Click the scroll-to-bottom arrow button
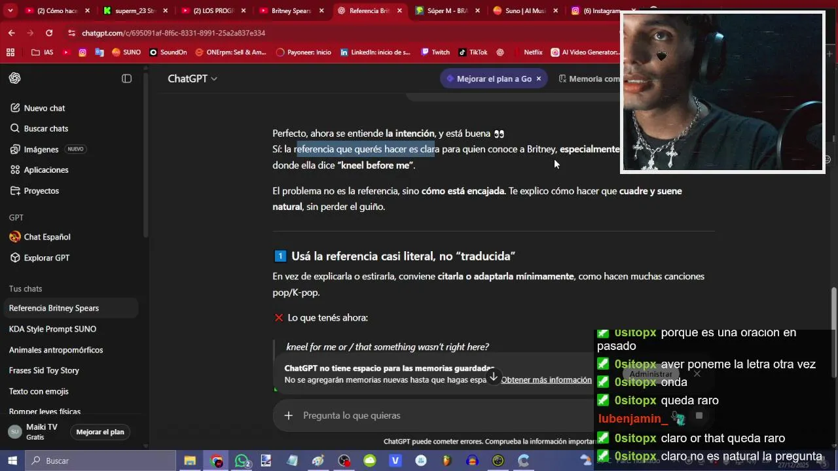838x471 pixels. [x=494, y=377]
